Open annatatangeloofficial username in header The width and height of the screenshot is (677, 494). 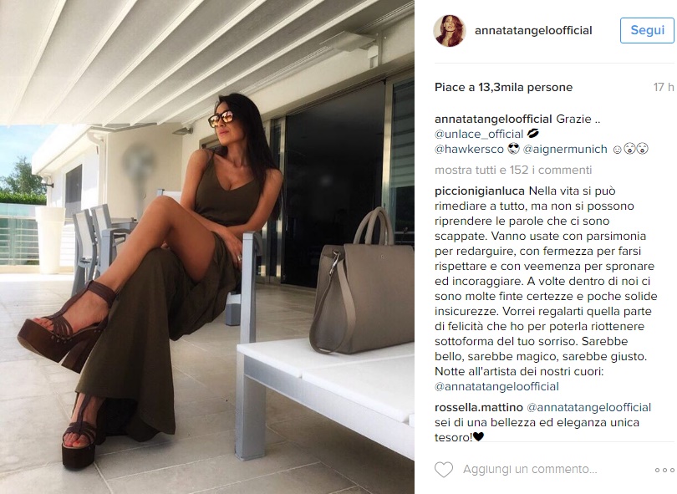[x=533, y=30]
